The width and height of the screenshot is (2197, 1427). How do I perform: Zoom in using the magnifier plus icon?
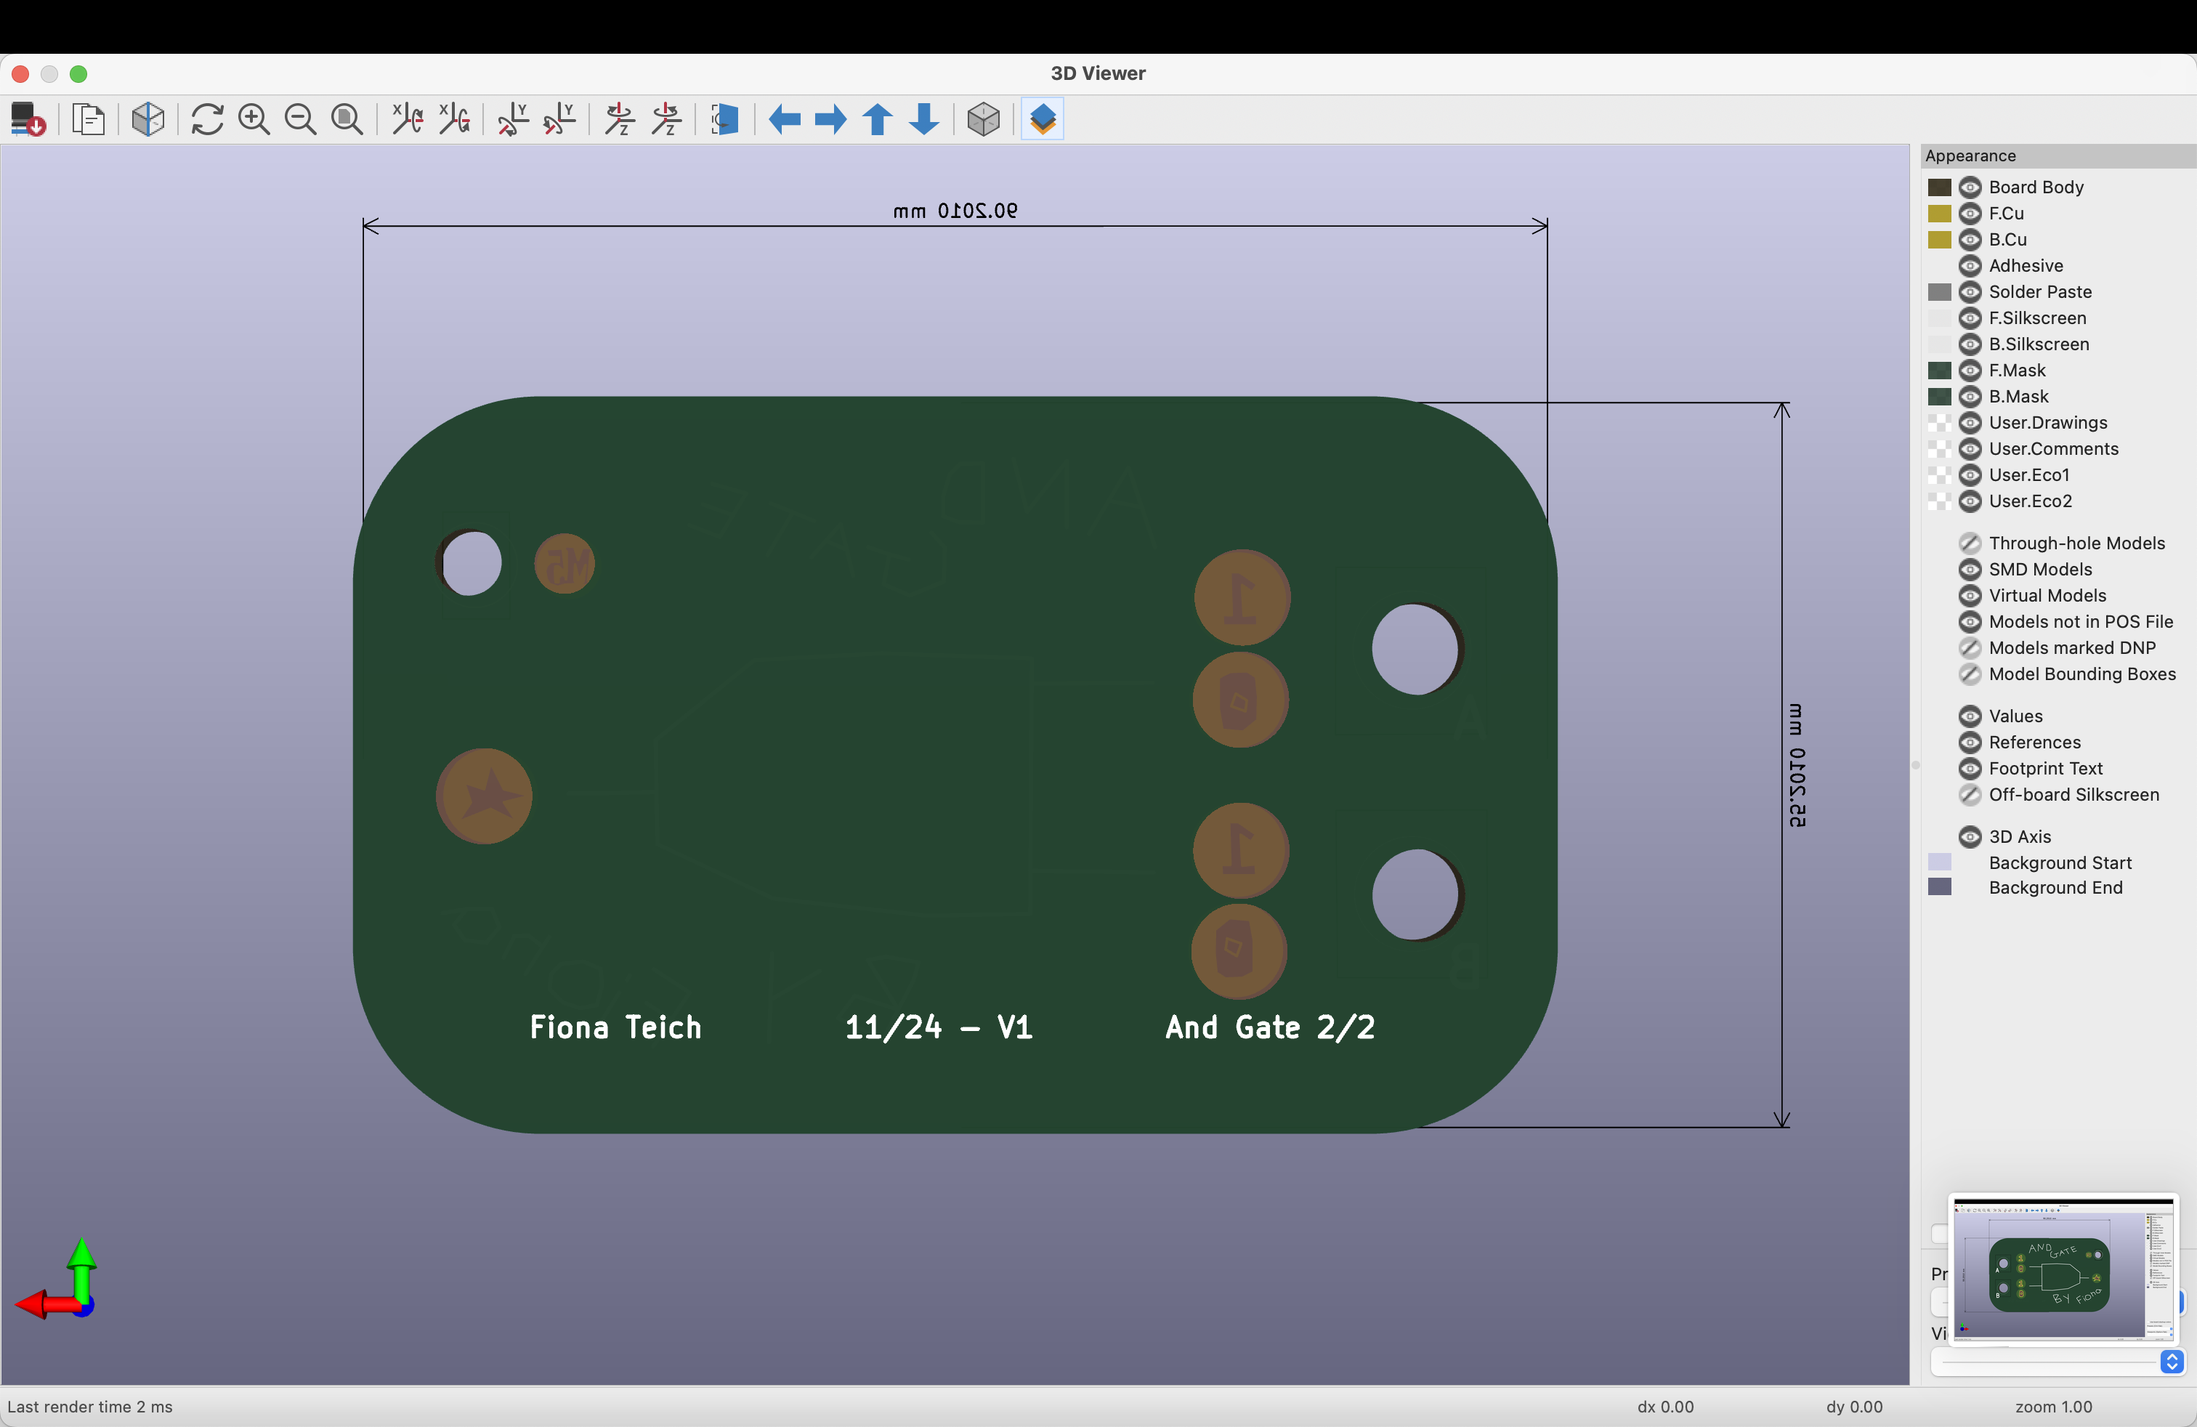click(x=254, y=119)
